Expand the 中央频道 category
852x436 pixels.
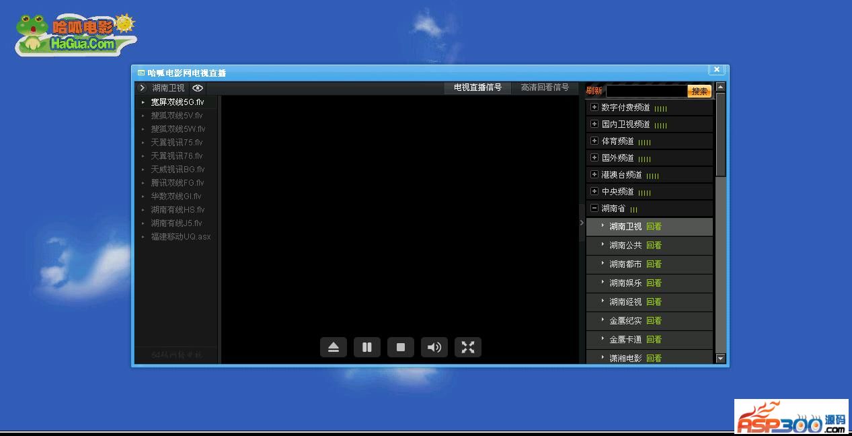point(594,191)
